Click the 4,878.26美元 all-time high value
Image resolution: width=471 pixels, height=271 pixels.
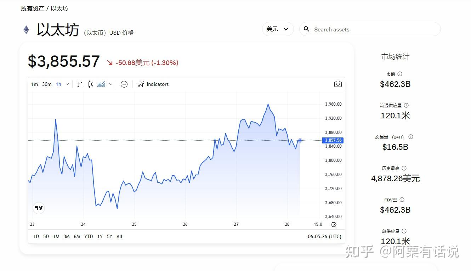pyautogui.click(x=395, y=178)
